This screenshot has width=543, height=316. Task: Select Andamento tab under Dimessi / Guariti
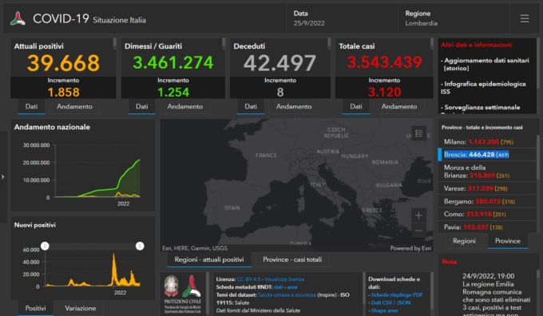tap(185, 107)
